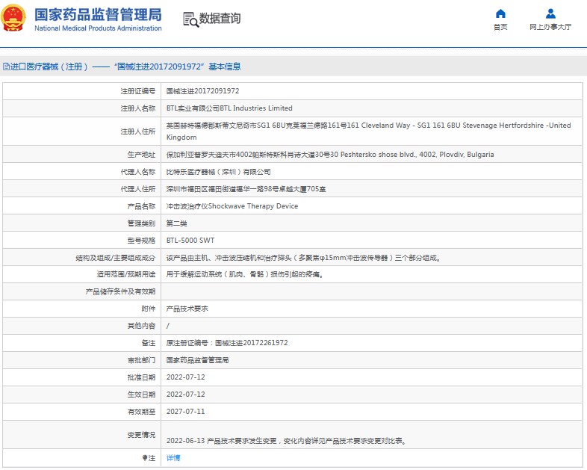Click the 生效日期 row label
This screenshot has width=587, height=470.
(x=141, y=395)
